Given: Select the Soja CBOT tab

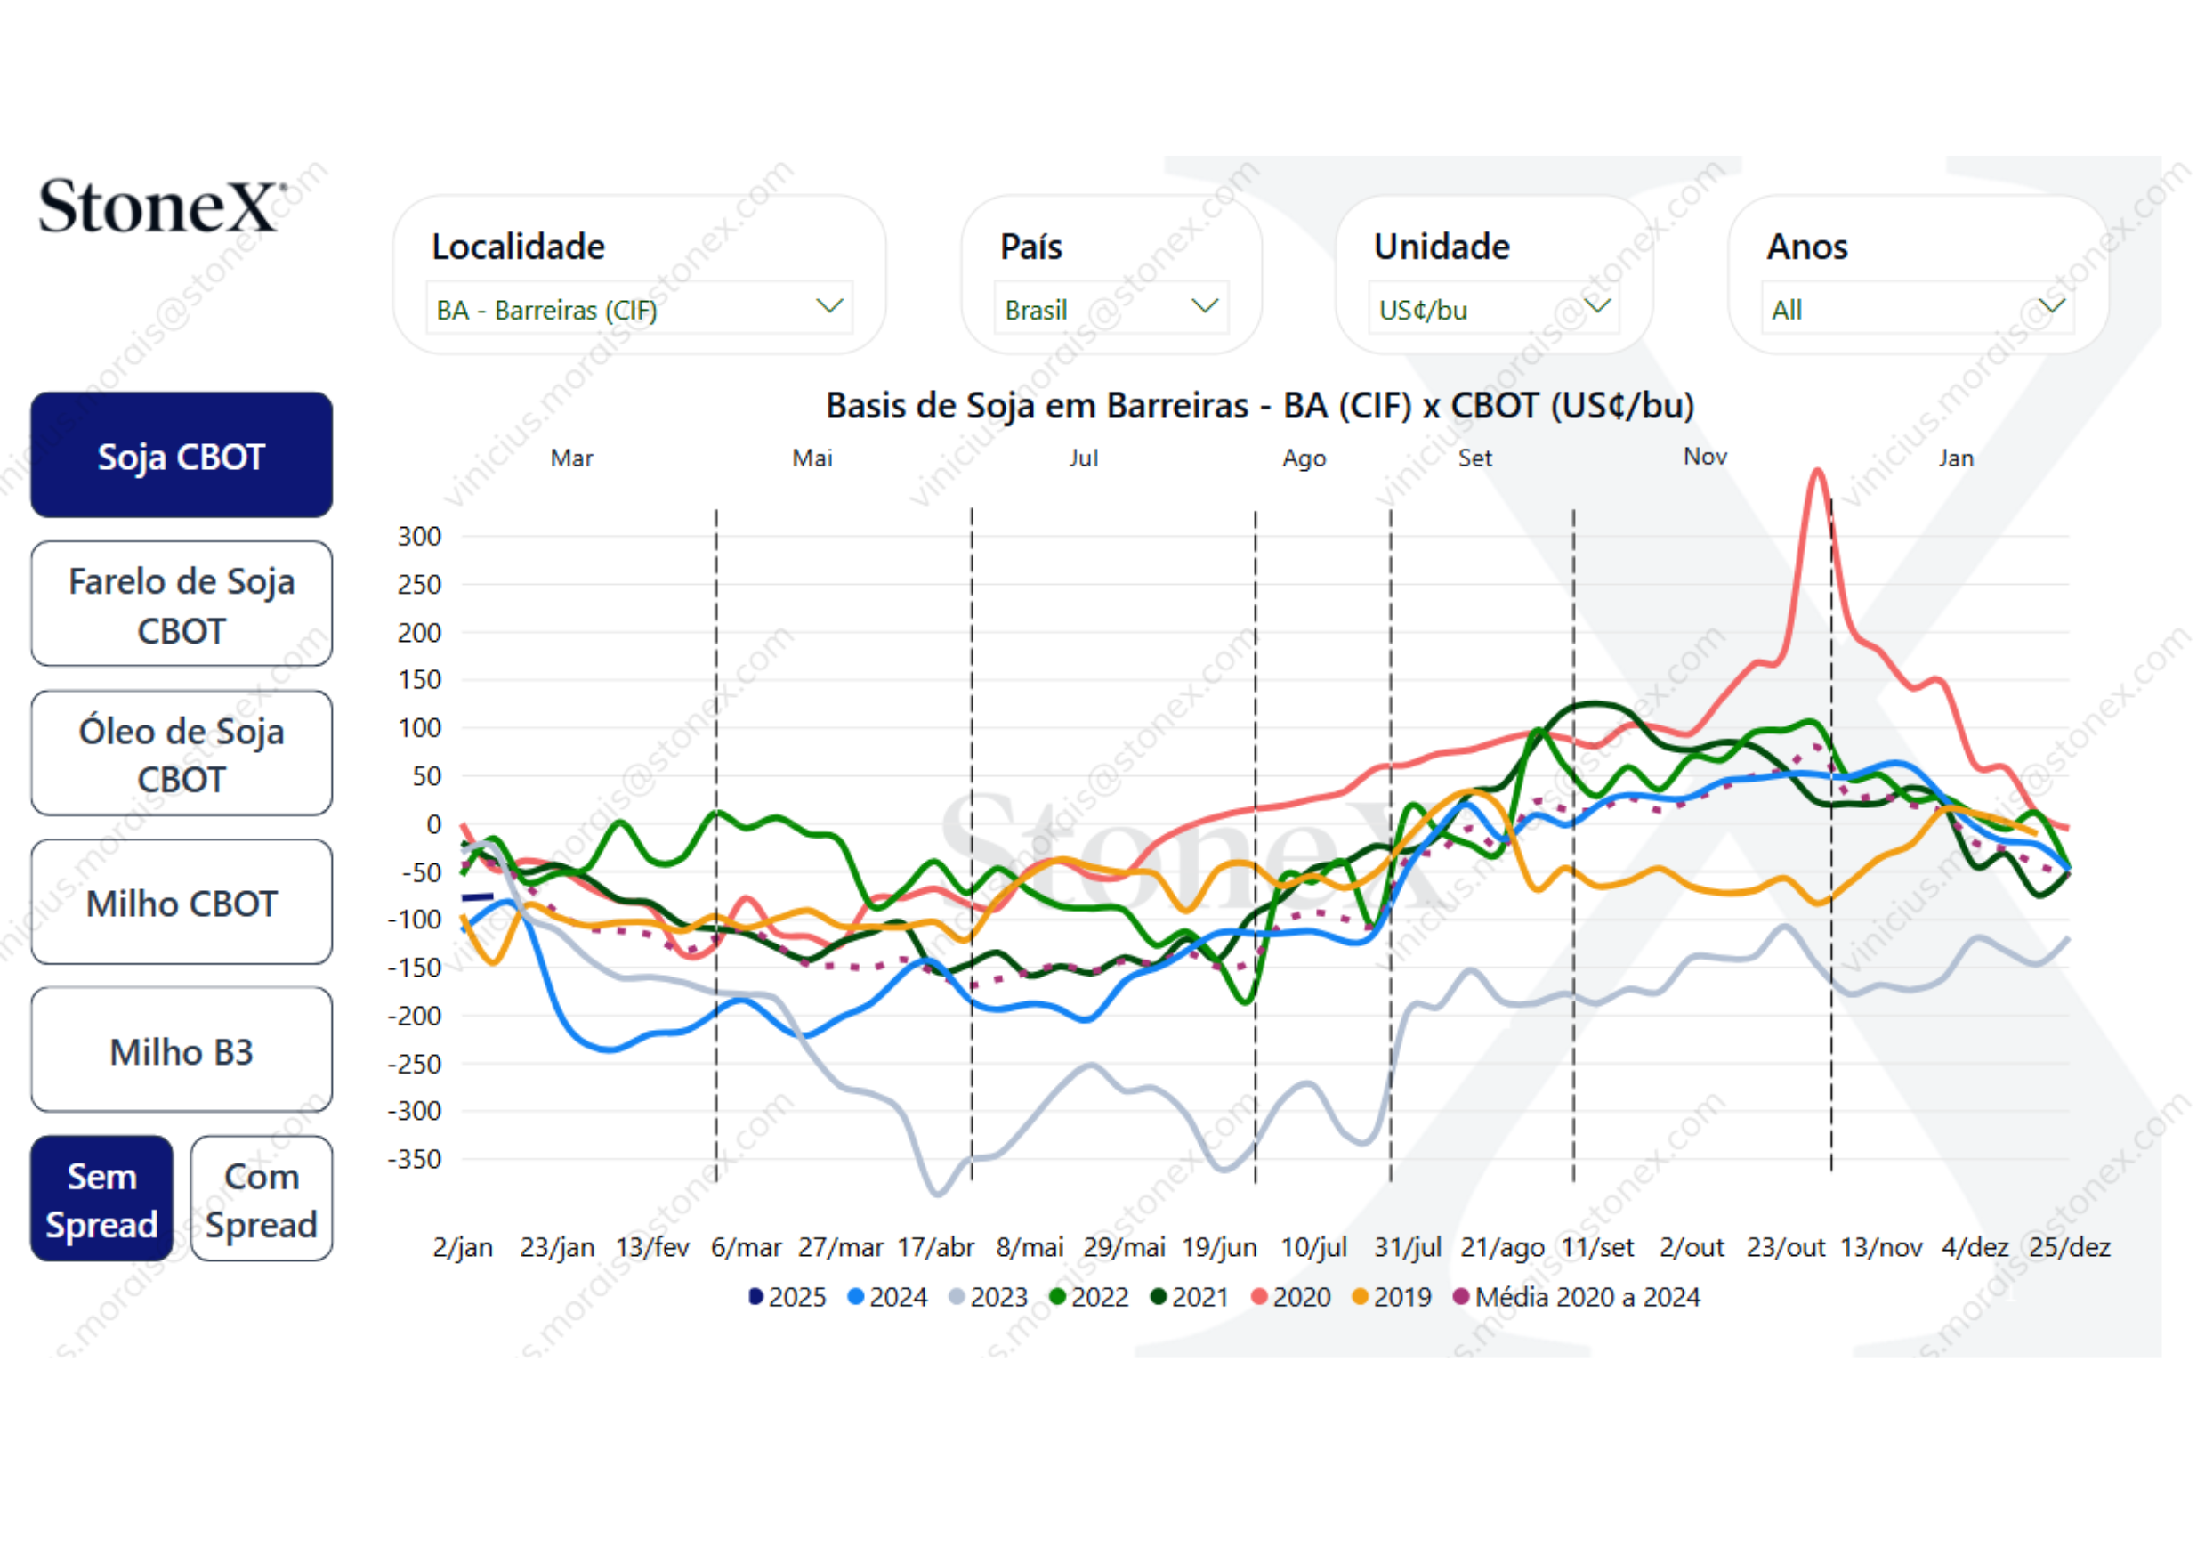Looking at the screenshot, I should (x=182, y=457).
